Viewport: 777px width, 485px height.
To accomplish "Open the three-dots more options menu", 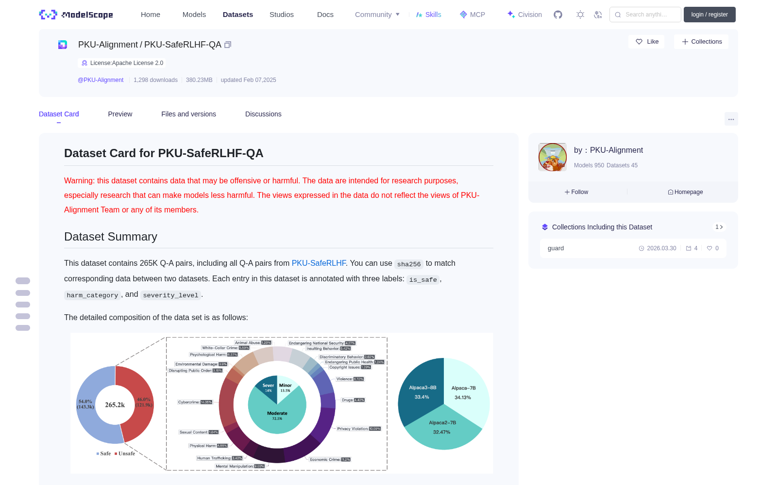I will tap(731, 119).
